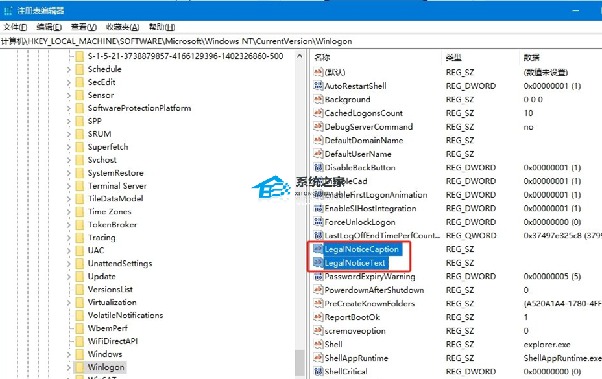This screenshot has height=379, width=602.
Task: Select the PreCreateKnownFolders value name
Action: pyautogui.click(x=370, y=304)
